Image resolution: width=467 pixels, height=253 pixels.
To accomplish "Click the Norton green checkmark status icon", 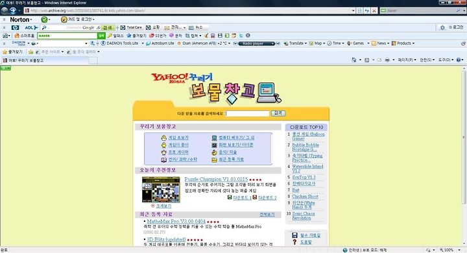I will 44,19.
